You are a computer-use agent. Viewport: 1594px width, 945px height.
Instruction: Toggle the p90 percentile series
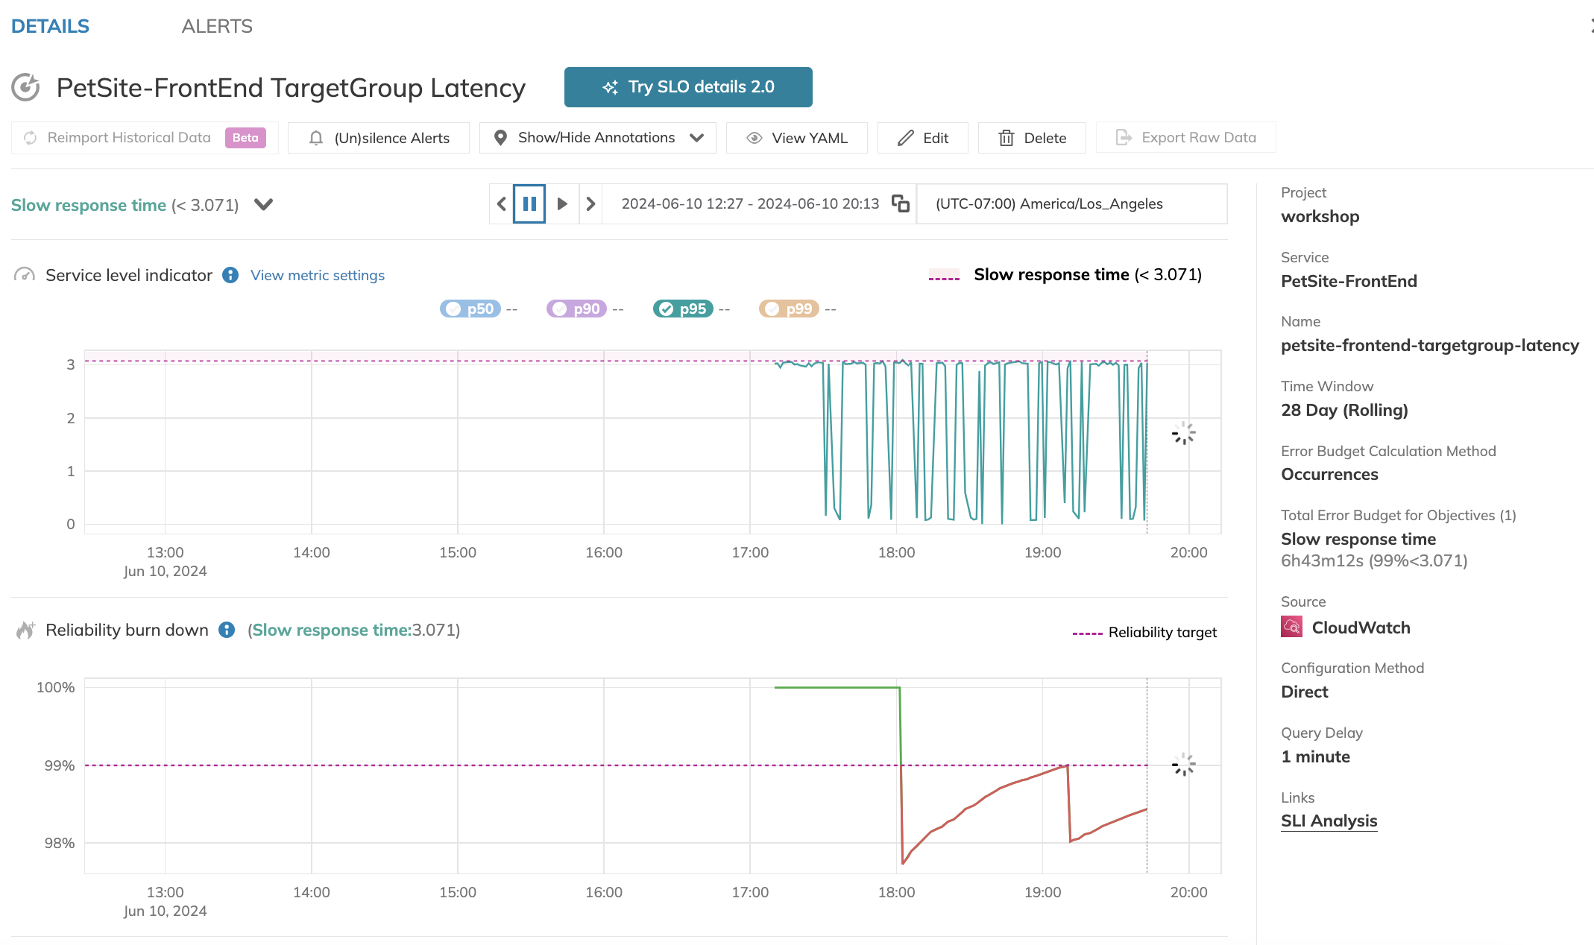[x=576, y=309]
